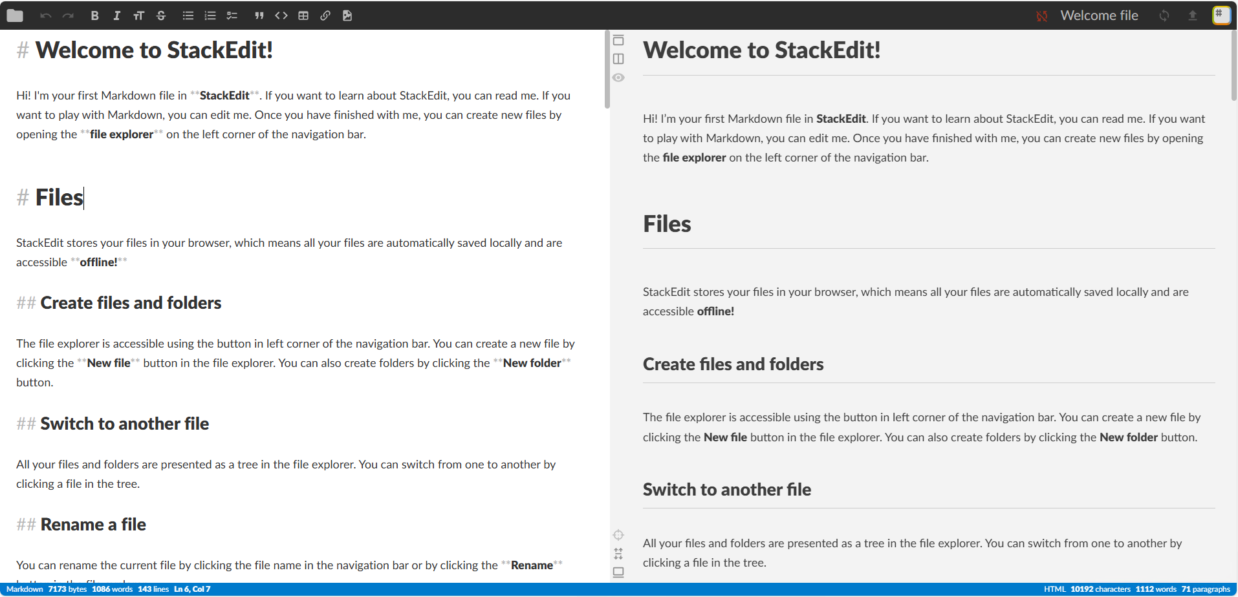The height and width of the screenshot is (597, 1238).
Task: Click the red sync-disabled icon
Action: coord(1041,16)
